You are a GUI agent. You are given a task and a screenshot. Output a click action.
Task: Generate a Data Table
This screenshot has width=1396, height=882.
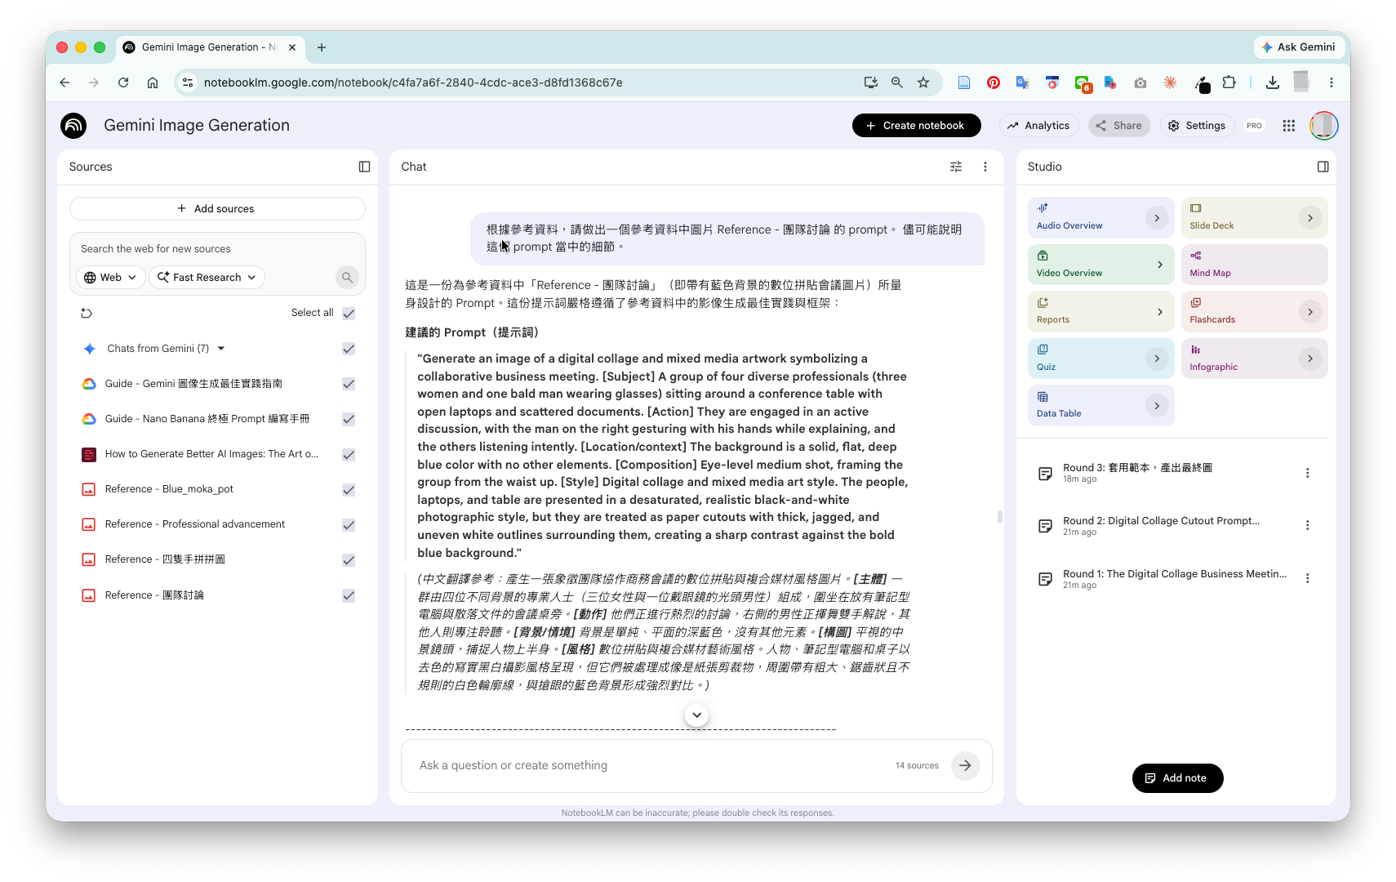(x=1100, y=406)
